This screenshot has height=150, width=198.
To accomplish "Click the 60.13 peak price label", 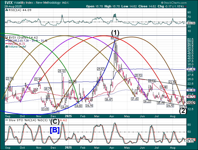I will point(115,38).
